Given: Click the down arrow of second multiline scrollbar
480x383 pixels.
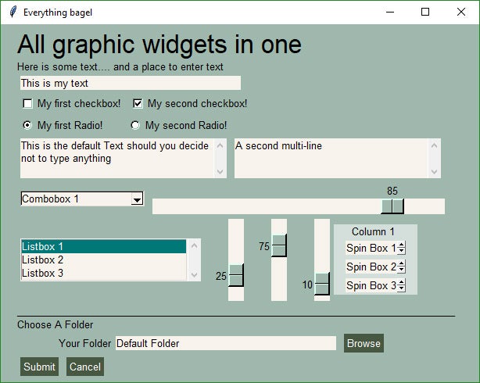Looking at the screenshot, I should 434,171.
